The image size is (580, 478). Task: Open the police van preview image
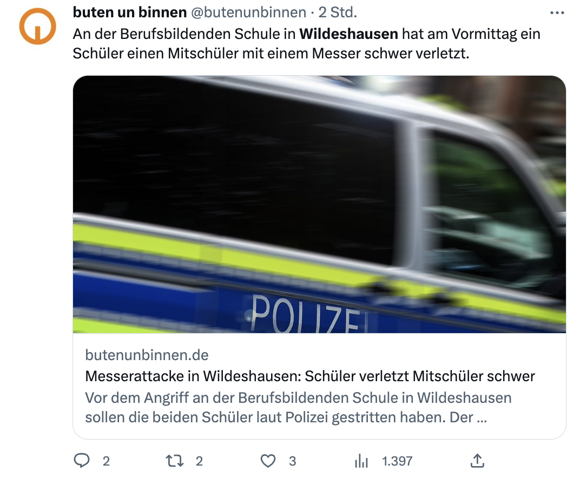pyautogui.click(x=319, y=204)
